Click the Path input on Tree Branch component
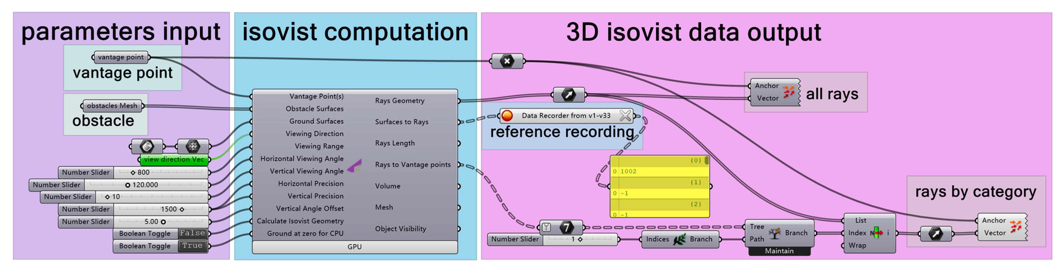1062x269 pixels. click(757, 239)
